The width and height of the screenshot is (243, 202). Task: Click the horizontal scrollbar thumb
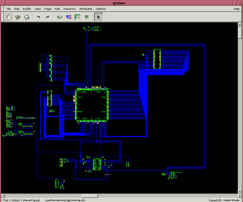[x=90, y=196]
